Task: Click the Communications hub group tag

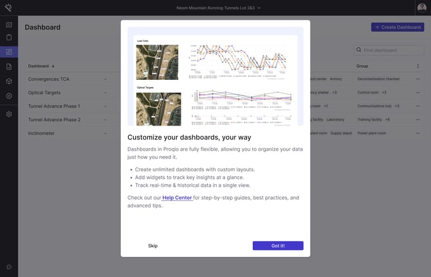Action: point(374,106)
